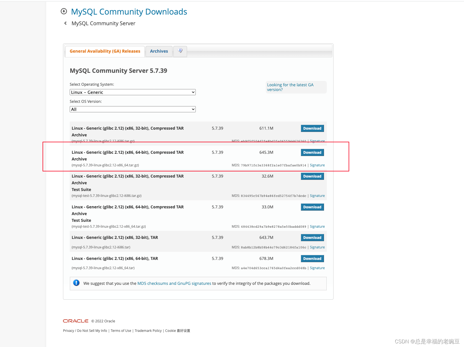This screenshot has height=347, width=464.
Task: Click MD5 value 79b971fc3e3368f2a1e07fbafae0b914
Action: pyautogui.click(x=274, y=165)
